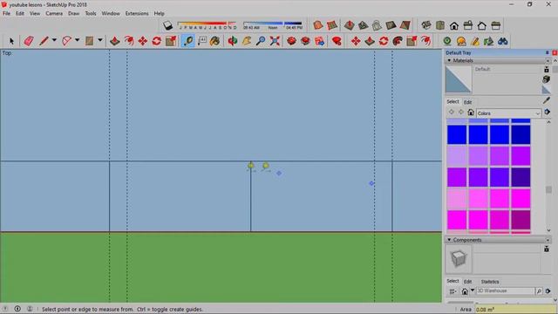Choose the Zoom magnifier tool
This screenshot has height=314, width=558.
click(261, 41)
